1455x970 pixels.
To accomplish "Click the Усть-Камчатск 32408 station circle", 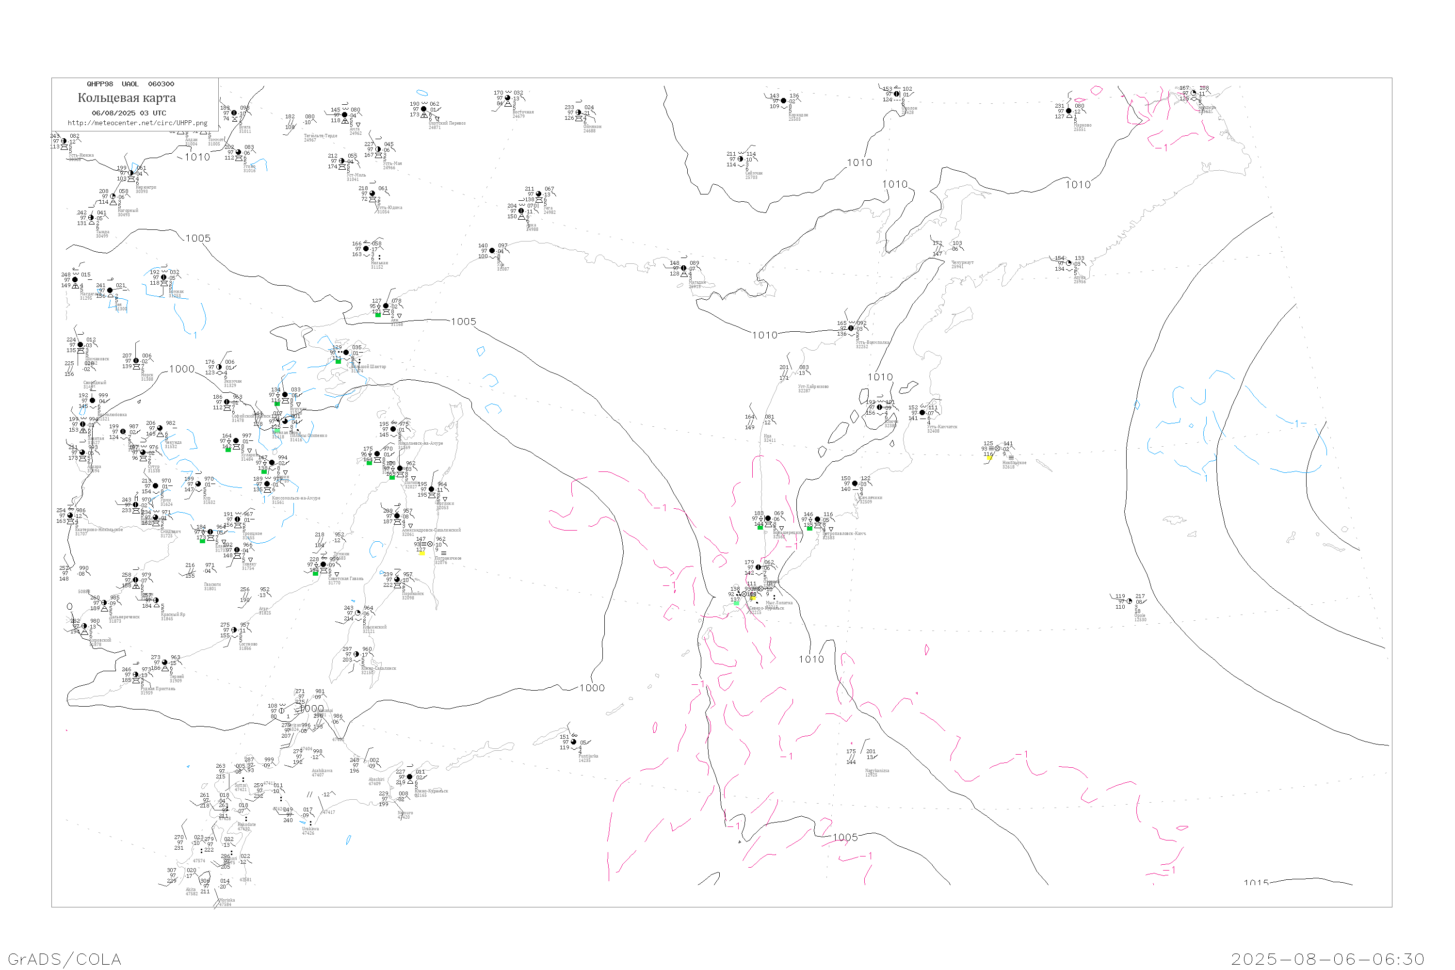I will coord(922,413).
